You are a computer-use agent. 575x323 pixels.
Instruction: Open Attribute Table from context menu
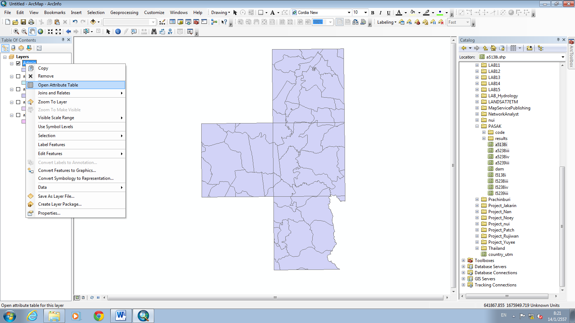pyautogui.click(x=75, y=85)
